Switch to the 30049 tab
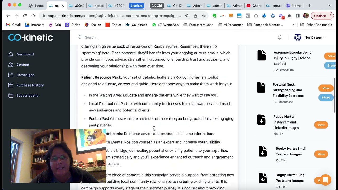Image resolution: width=338 pixels, height=190 pixels. click(76, 6)
